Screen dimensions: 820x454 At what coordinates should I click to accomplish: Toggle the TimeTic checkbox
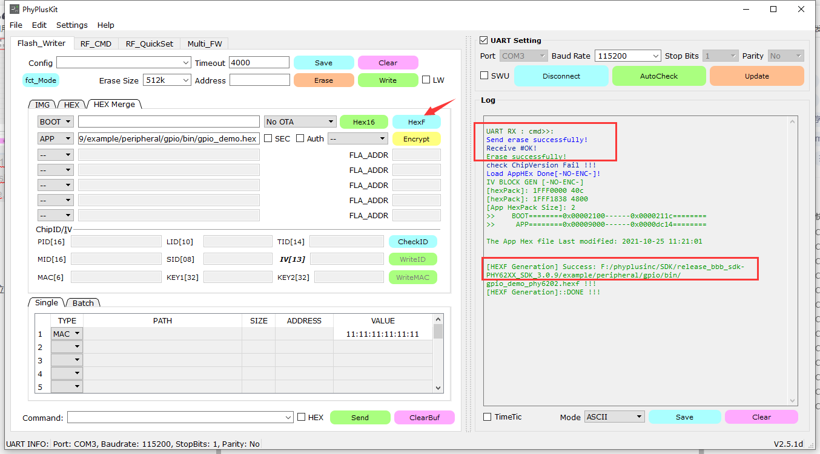click(x=488, y=417)
